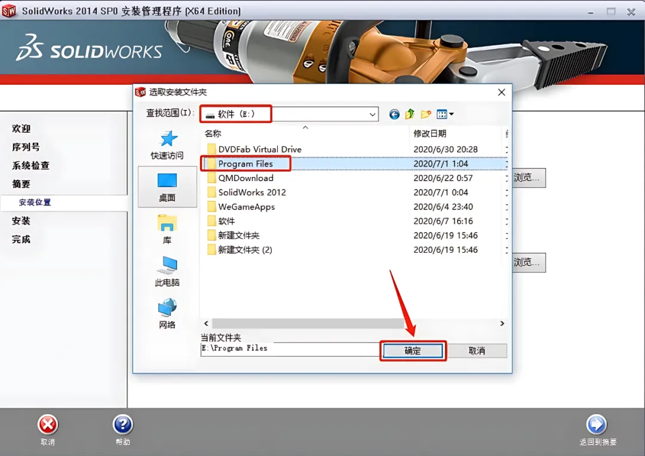
Task: Click the SW icon in main title bar
Action: pos(8,11)
